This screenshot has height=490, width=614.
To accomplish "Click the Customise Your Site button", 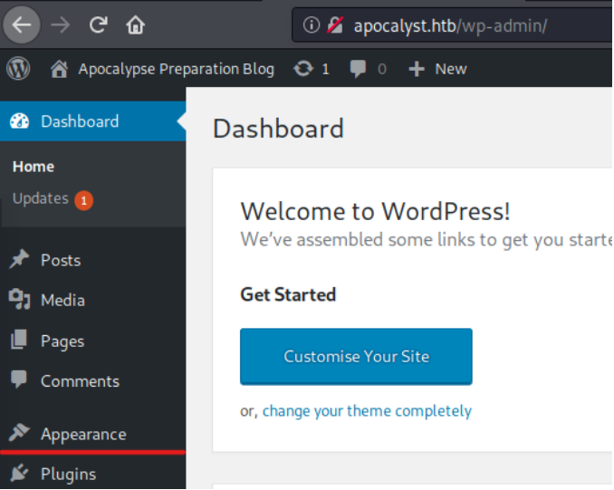I will coord(356,357).
